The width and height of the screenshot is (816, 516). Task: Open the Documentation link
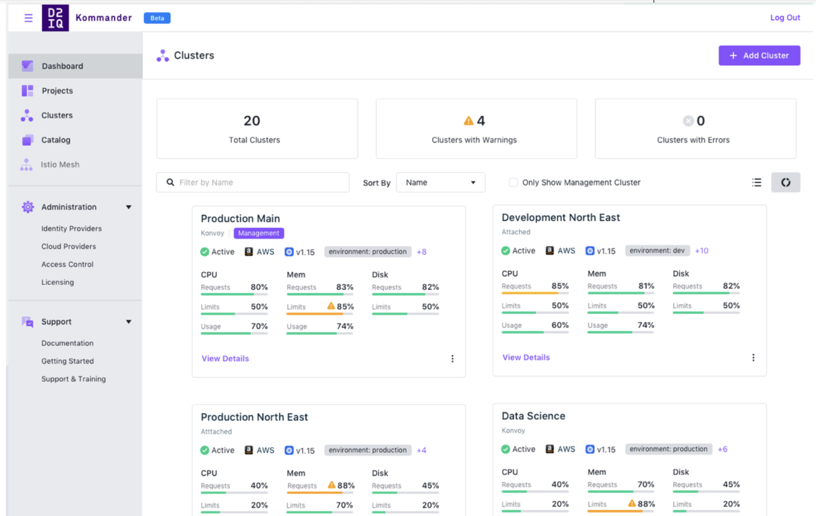point(68,343)
